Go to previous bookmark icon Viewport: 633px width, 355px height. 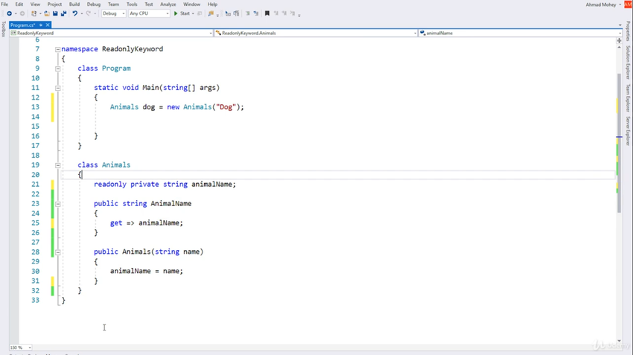pos(276,13)
